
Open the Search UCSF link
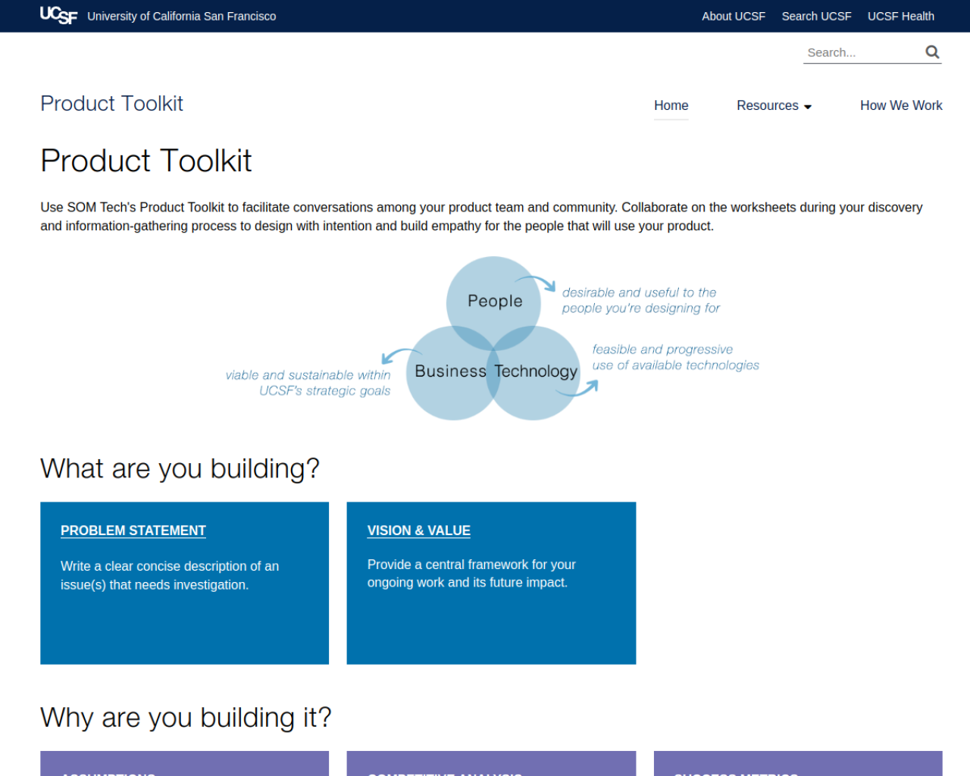coord(816,16)
